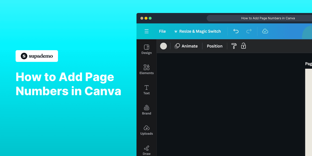
Task: Select the copy style paint roller icon
Action: pyautogui.click(x=233, y=46)
